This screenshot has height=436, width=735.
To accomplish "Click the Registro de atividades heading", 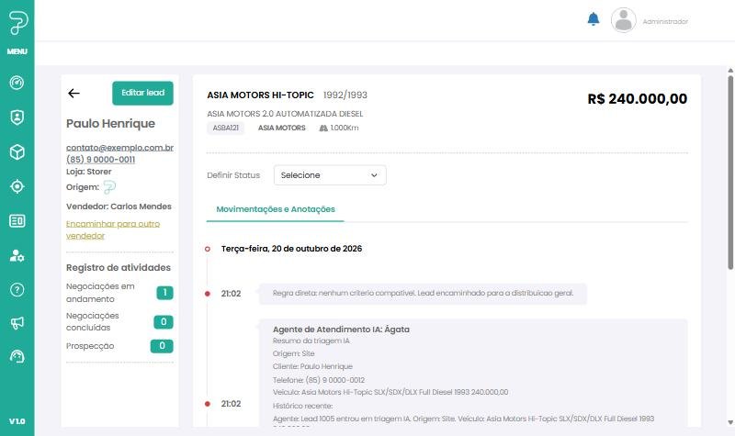I will pos(119,268).
